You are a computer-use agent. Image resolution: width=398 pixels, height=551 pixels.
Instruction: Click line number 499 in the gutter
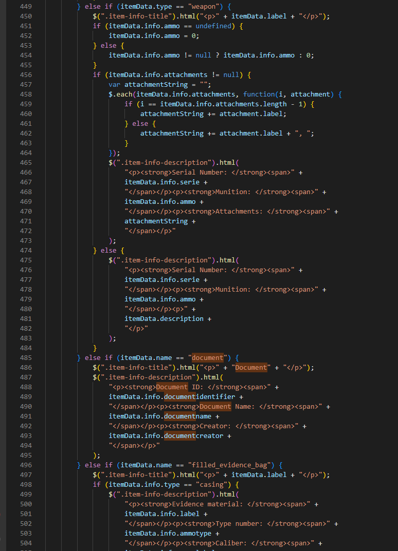(26, 495)
